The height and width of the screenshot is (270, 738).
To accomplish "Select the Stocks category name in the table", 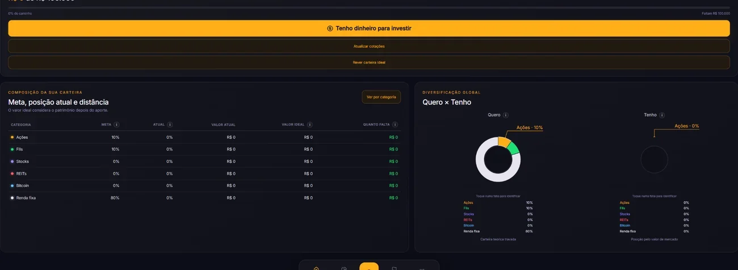I will (x=23, y=162).
